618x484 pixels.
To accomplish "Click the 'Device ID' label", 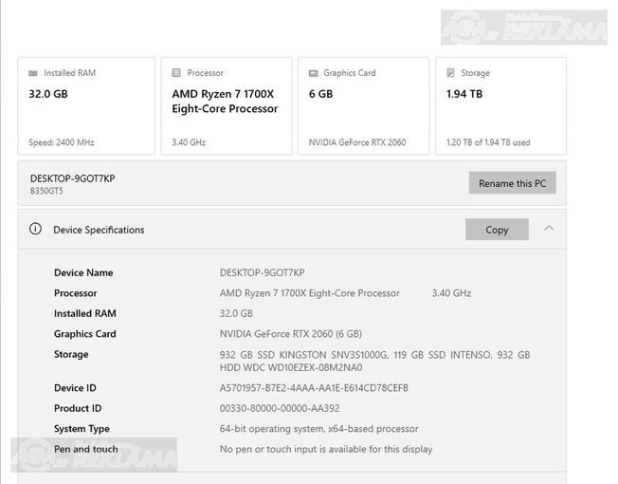I will [75, 388].
